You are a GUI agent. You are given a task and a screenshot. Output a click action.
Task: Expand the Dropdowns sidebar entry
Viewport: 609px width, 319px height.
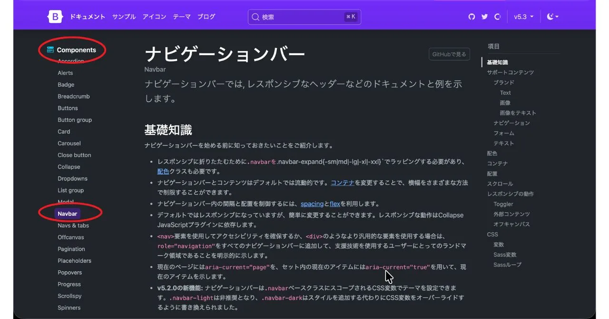coord(72,178)
